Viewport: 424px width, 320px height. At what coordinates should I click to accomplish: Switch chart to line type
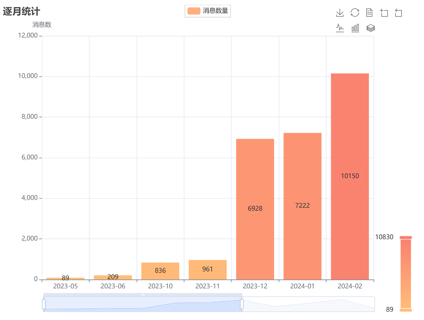pyautogui.click(x=340, y=28)
